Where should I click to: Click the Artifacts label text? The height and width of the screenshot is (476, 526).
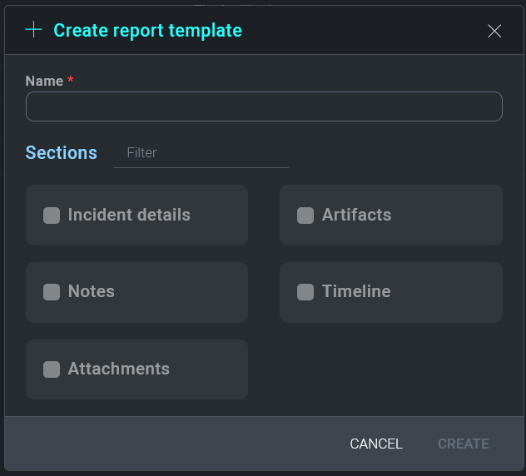[356, 215]
